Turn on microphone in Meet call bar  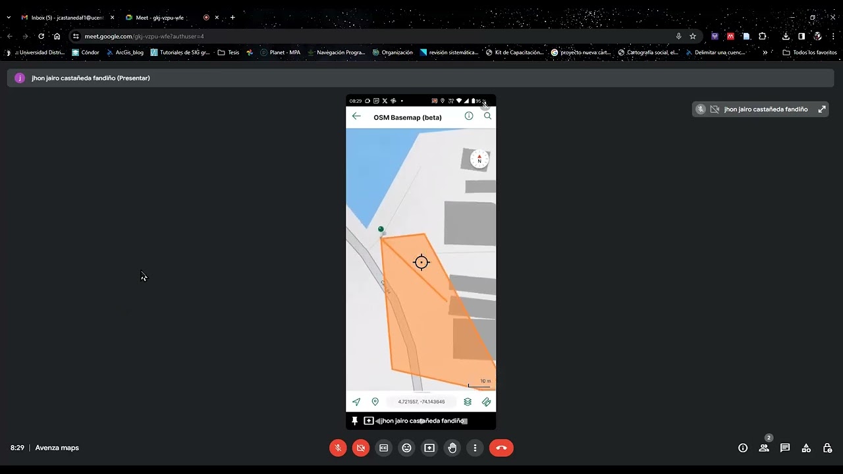(338, 448)
